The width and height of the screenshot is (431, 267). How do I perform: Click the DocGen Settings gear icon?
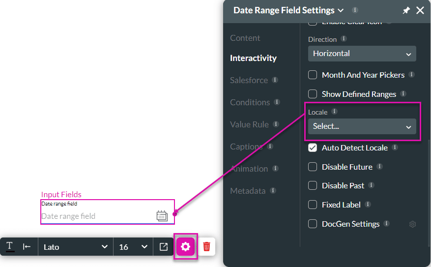(x=412, y=224)
